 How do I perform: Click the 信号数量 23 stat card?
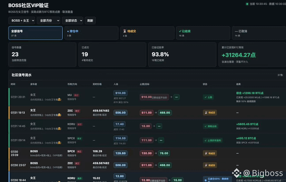pos(42,55)
